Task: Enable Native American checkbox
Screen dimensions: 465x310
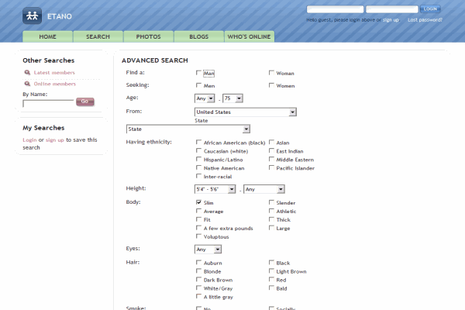Action: pyautogui.click(x=198, y=168)
